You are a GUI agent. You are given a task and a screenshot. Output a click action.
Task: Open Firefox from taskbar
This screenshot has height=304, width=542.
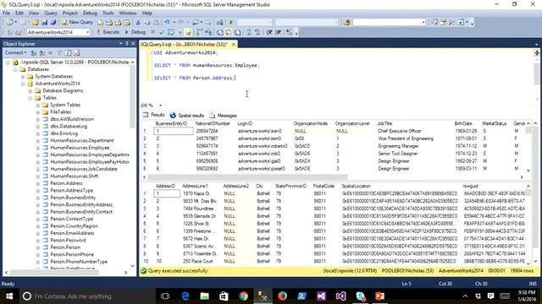tap(282, 296)
